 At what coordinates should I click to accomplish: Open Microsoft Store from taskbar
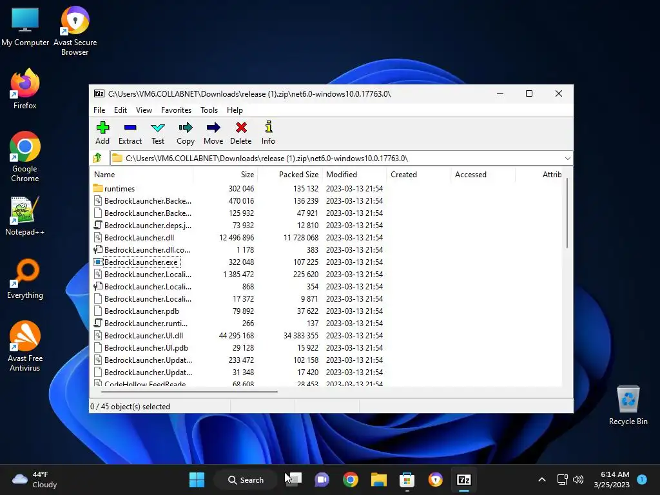pos(407,480)
